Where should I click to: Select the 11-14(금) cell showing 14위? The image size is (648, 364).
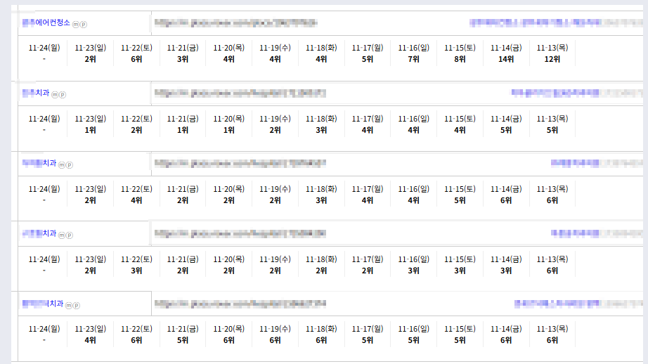[x=506, y=53]
